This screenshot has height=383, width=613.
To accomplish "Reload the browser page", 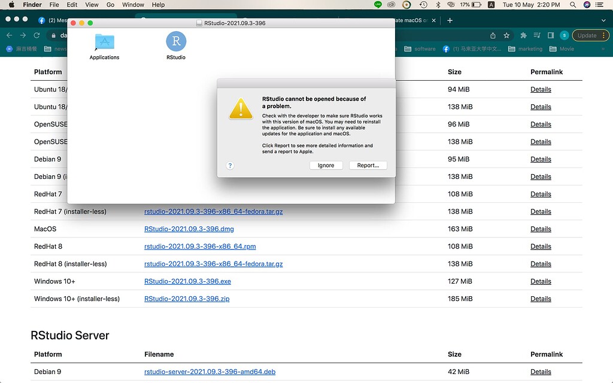I will click(x=37, y=35).
